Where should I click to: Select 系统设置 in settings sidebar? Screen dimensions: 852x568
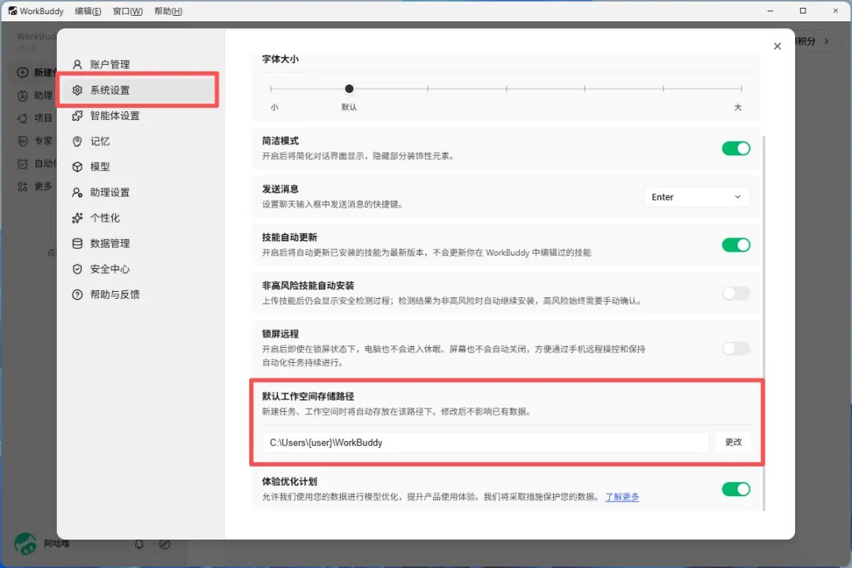coord(139,90)
